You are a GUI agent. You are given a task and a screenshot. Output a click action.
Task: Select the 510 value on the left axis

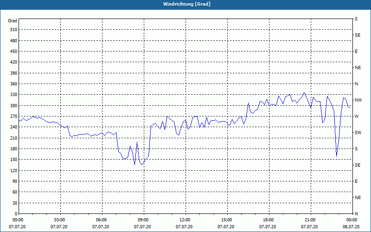14,30
